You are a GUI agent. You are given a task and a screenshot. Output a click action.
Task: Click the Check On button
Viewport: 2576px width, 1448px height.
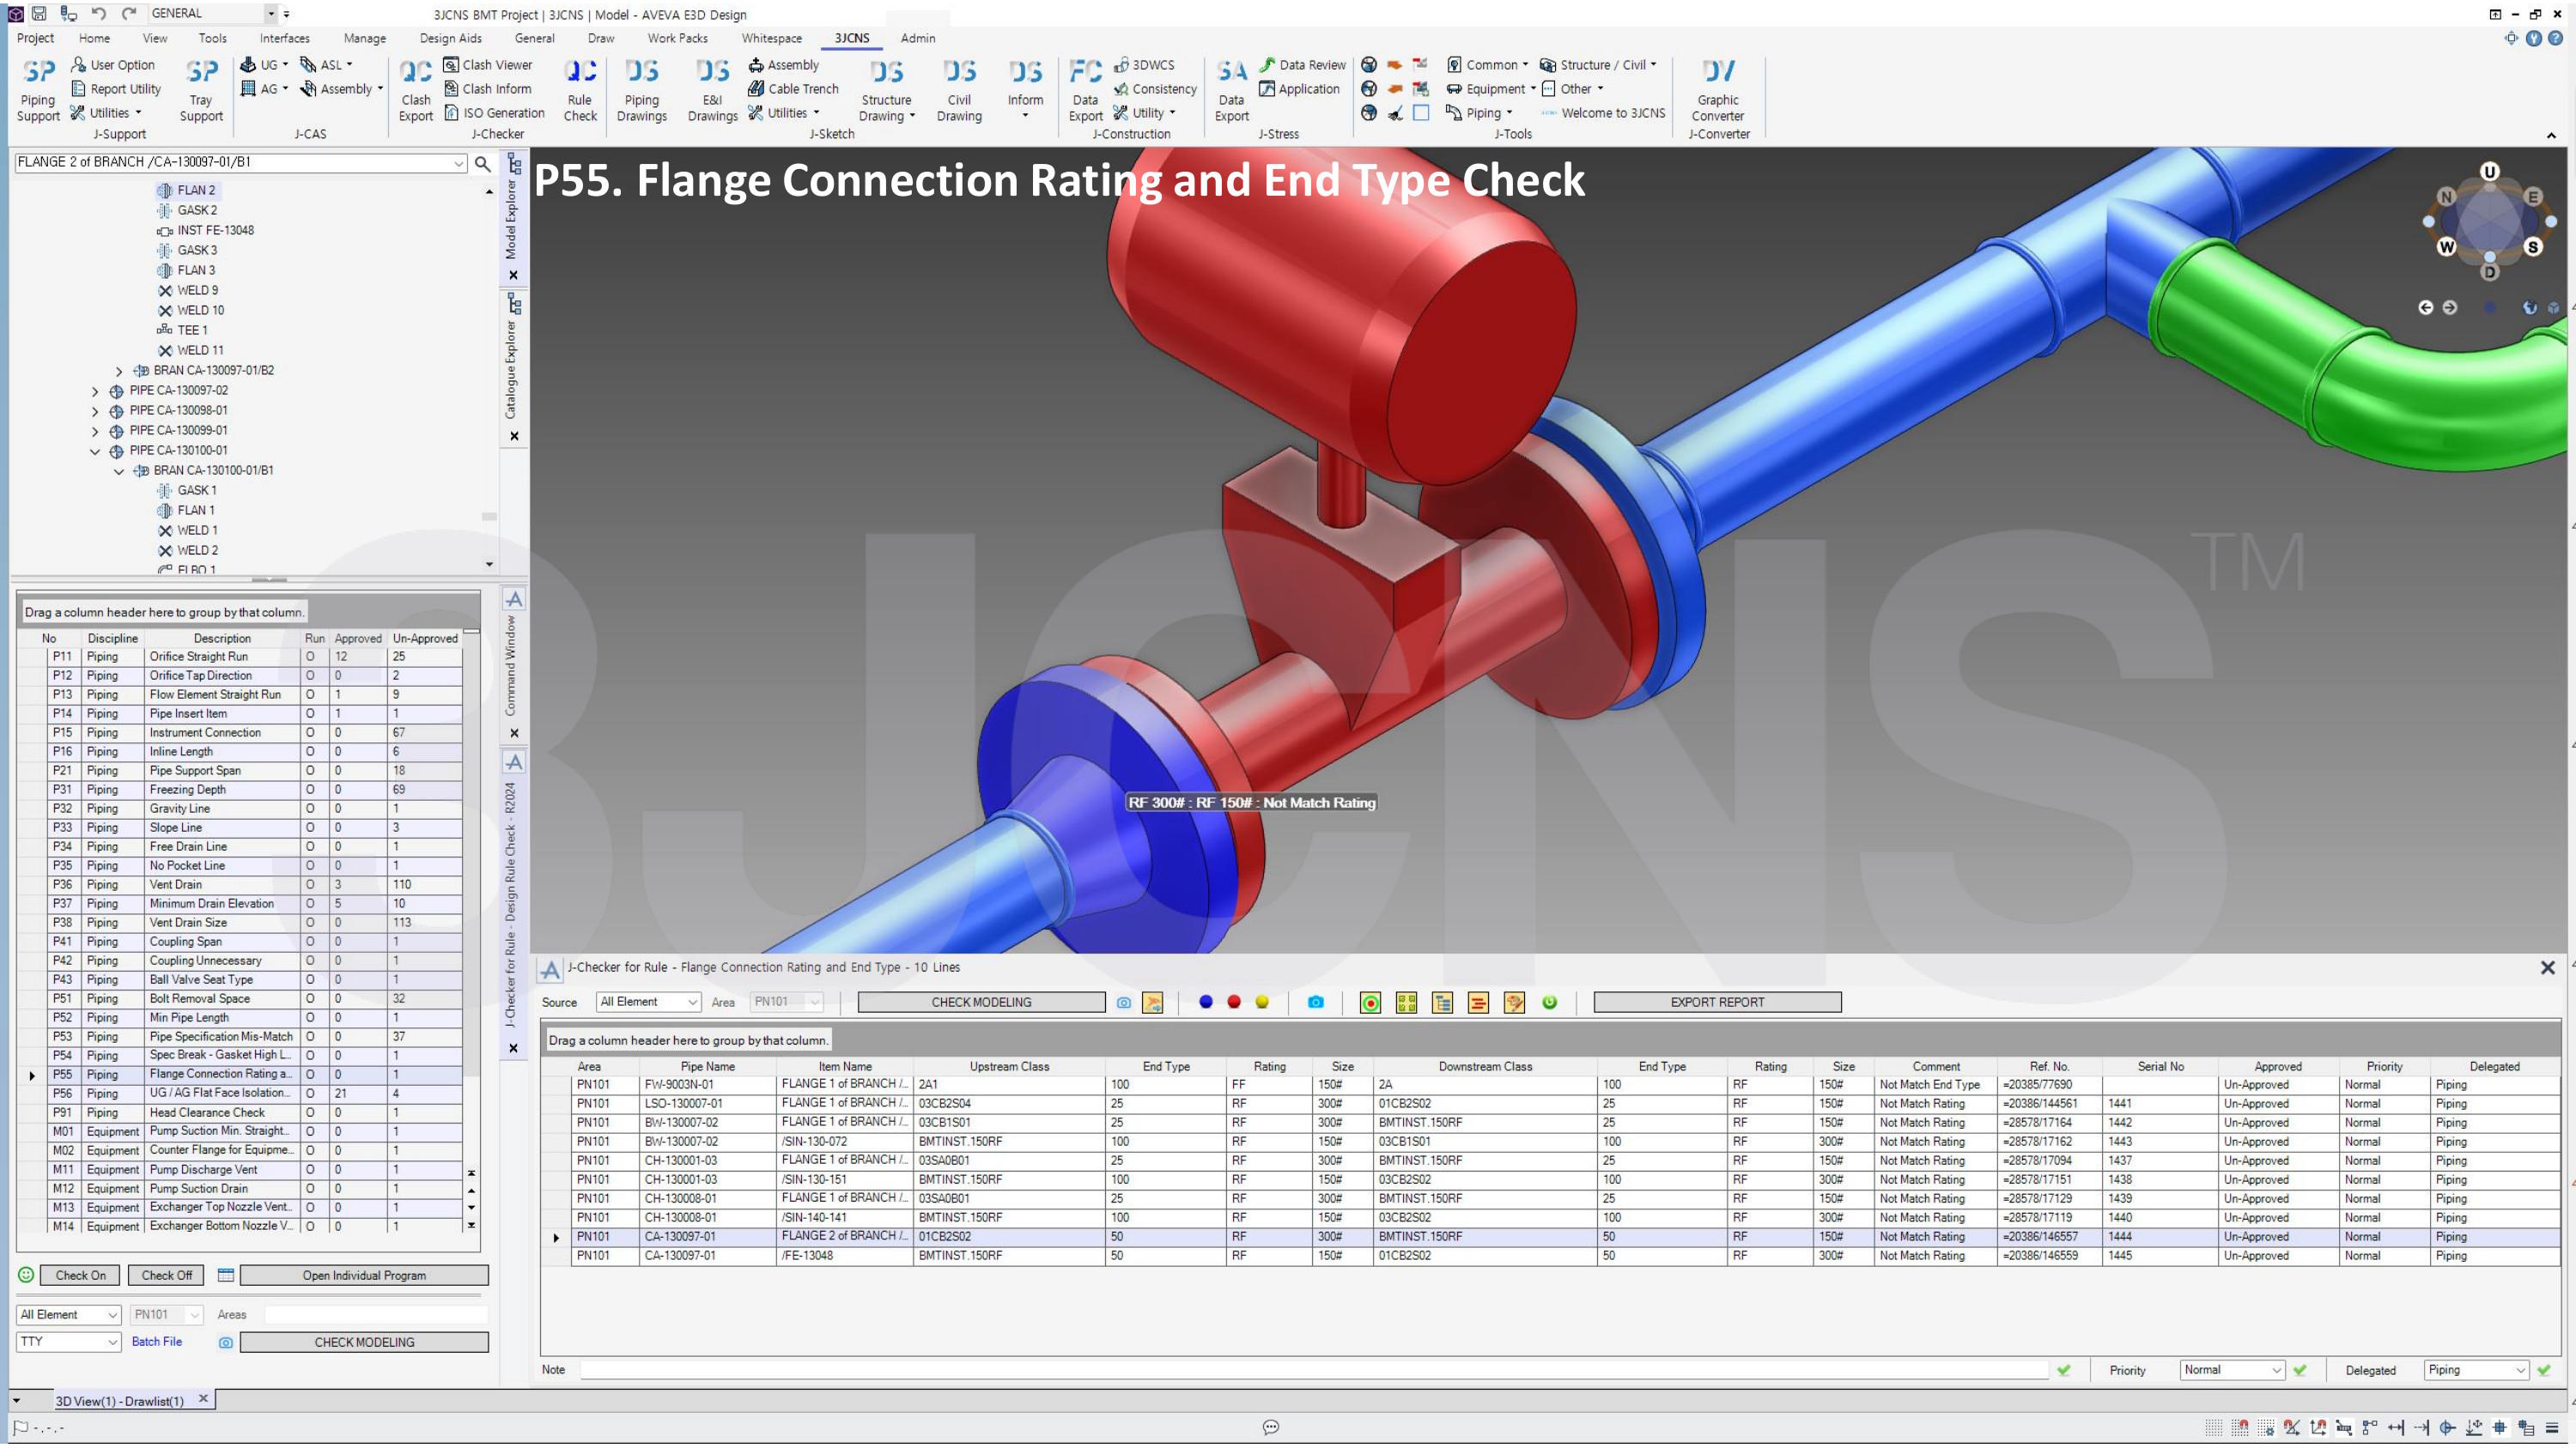pos(80,1275)
